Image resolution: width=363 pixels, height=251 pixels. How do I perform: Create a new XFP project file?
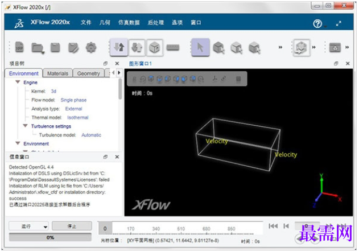[x=19, y=47]
